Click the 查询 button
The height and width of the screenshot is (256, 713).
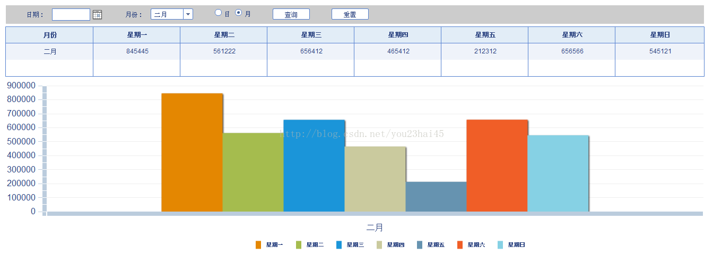pyautogui.click(x=291, y=14)
